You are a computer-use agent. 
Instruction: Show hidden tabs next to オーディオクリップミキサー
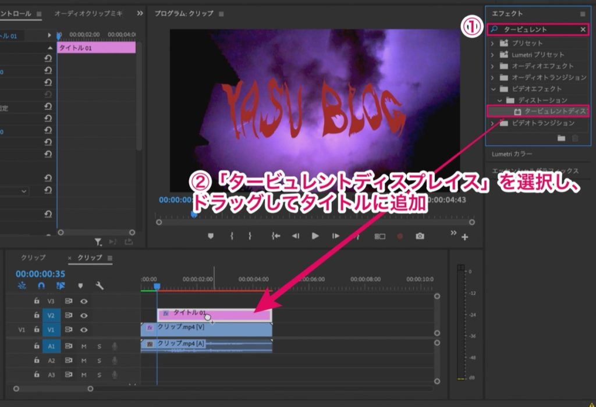(x=140, y=13)
